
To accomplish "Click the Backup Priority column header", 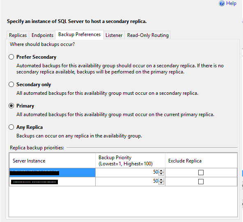I will 131,160.
